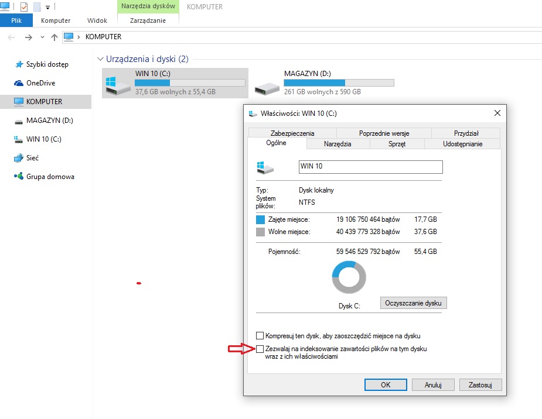This screenshot has width=542, height=419.
Task: Open the Zarządzanie ribbon tab
Action: click(x=148, y=20)
